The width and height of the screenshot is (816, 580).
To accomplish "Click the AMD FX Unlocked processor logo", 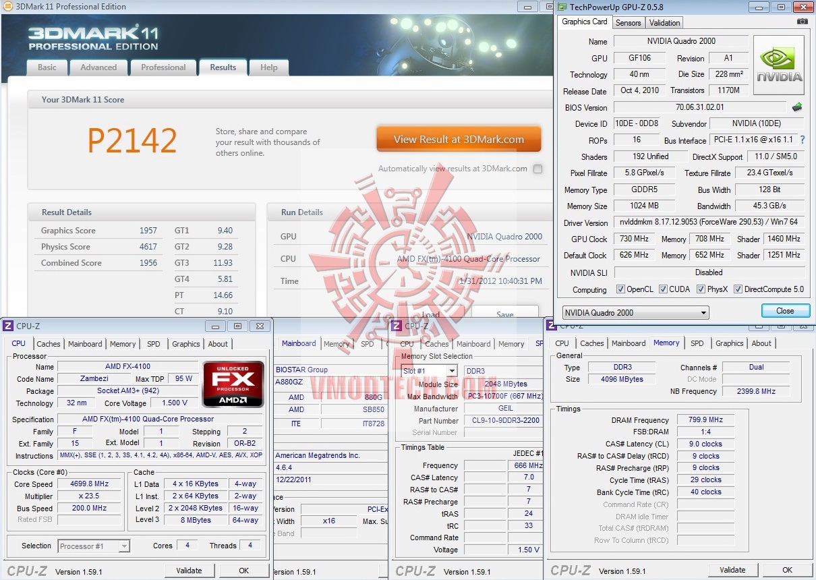I will coord(233,384).
